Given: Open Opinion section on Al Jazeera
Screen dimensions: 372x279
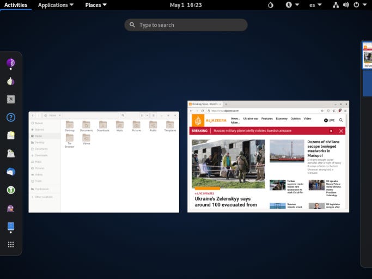Looking at the screenshot, I should [x=295, y=118].
